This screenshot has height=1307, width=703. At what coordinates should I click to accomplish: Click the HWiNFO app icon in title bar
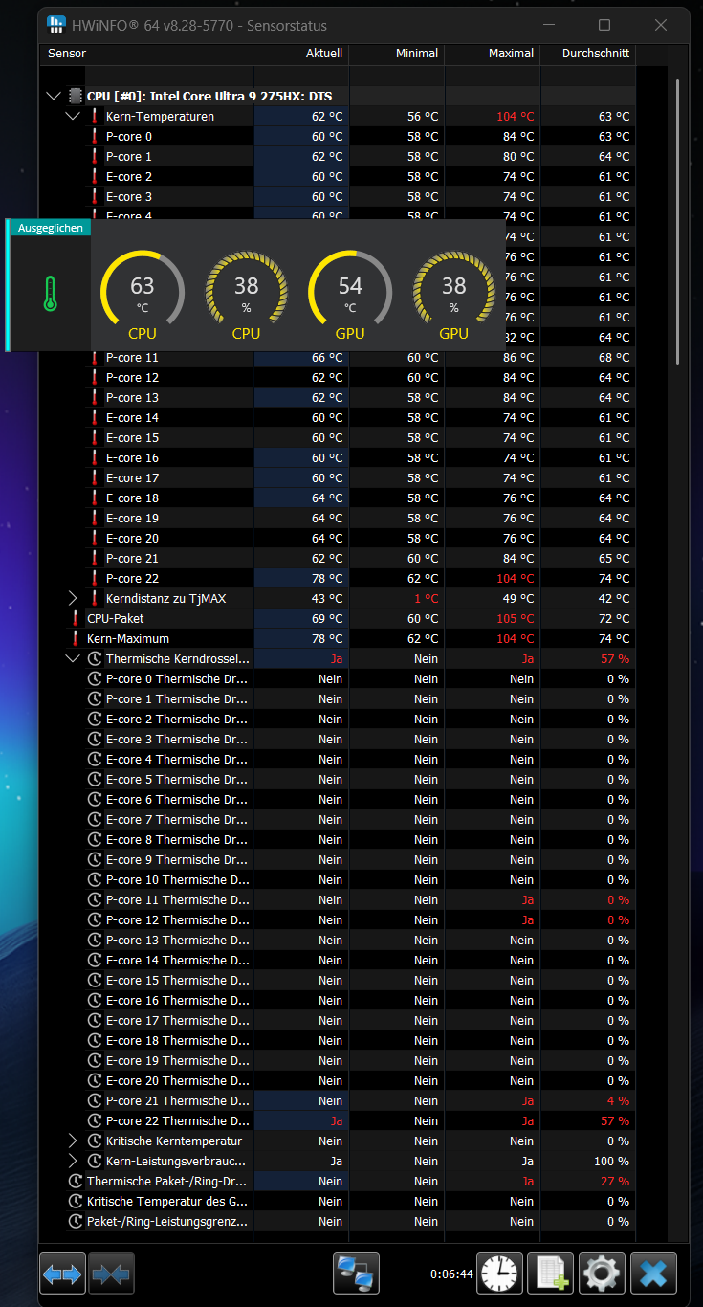(57, 25)
